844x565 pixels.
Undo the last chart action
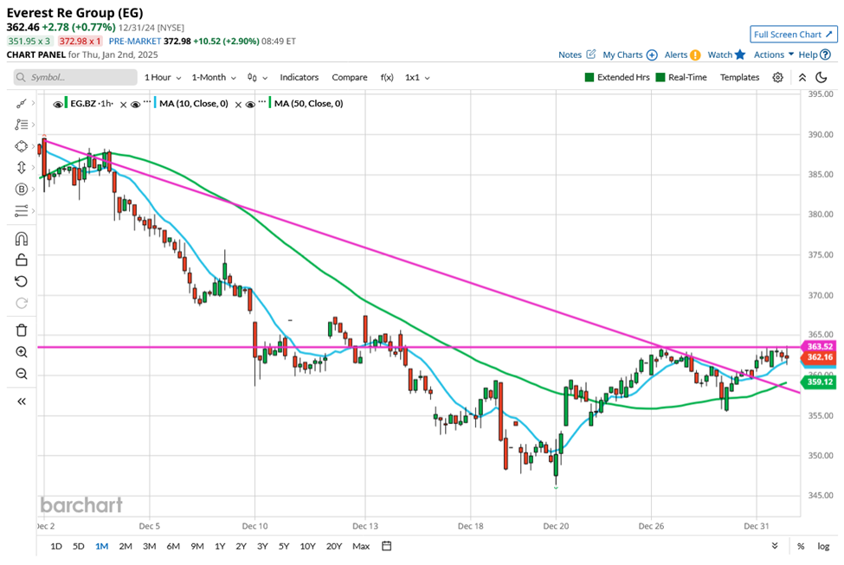tap(21, 281)
